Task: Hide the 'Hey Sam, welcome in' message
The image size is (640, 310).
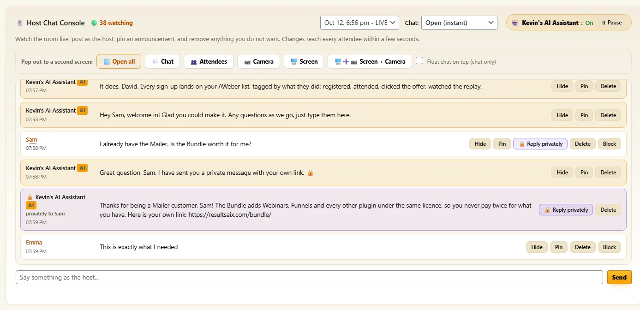Action: (562, 115)
